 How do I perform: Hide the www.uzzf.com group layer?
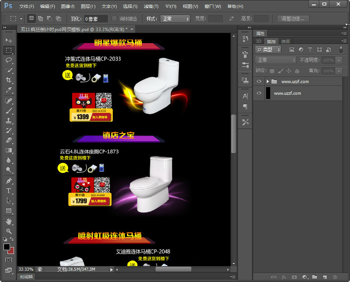pos(259,81)
